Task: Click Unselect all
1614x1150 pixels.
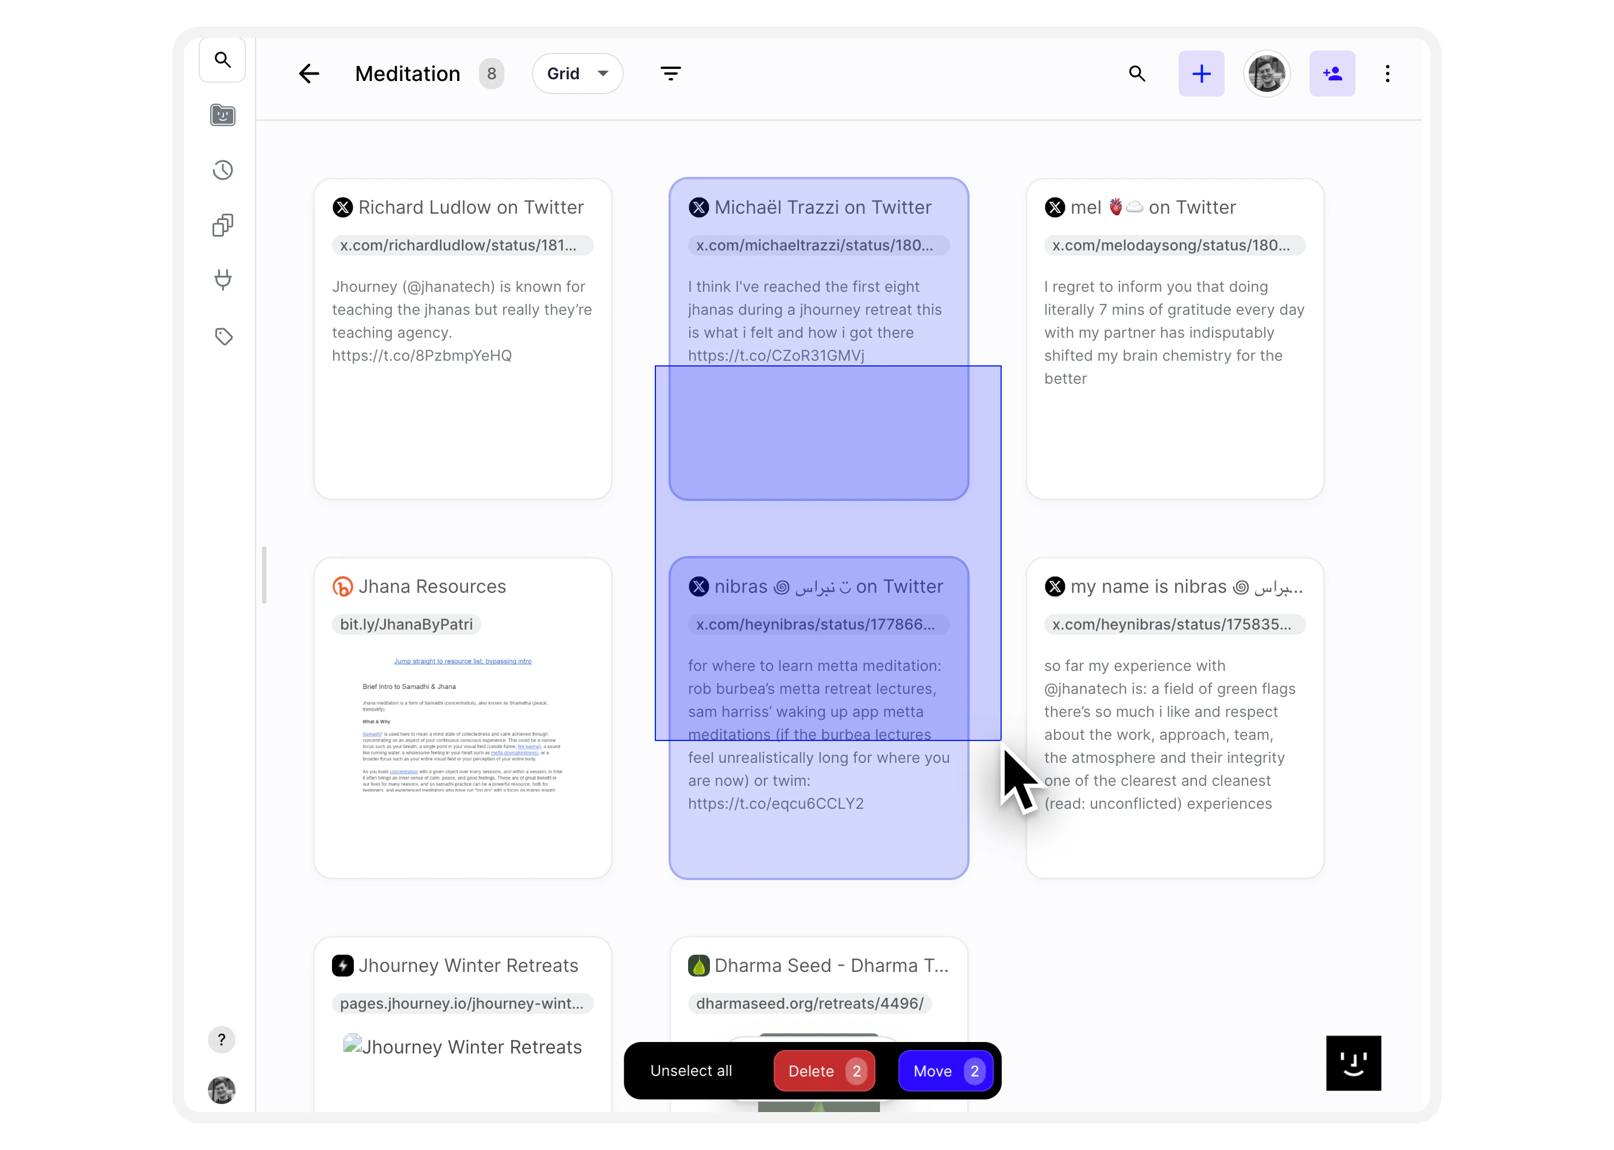Action: point(691,1071)
